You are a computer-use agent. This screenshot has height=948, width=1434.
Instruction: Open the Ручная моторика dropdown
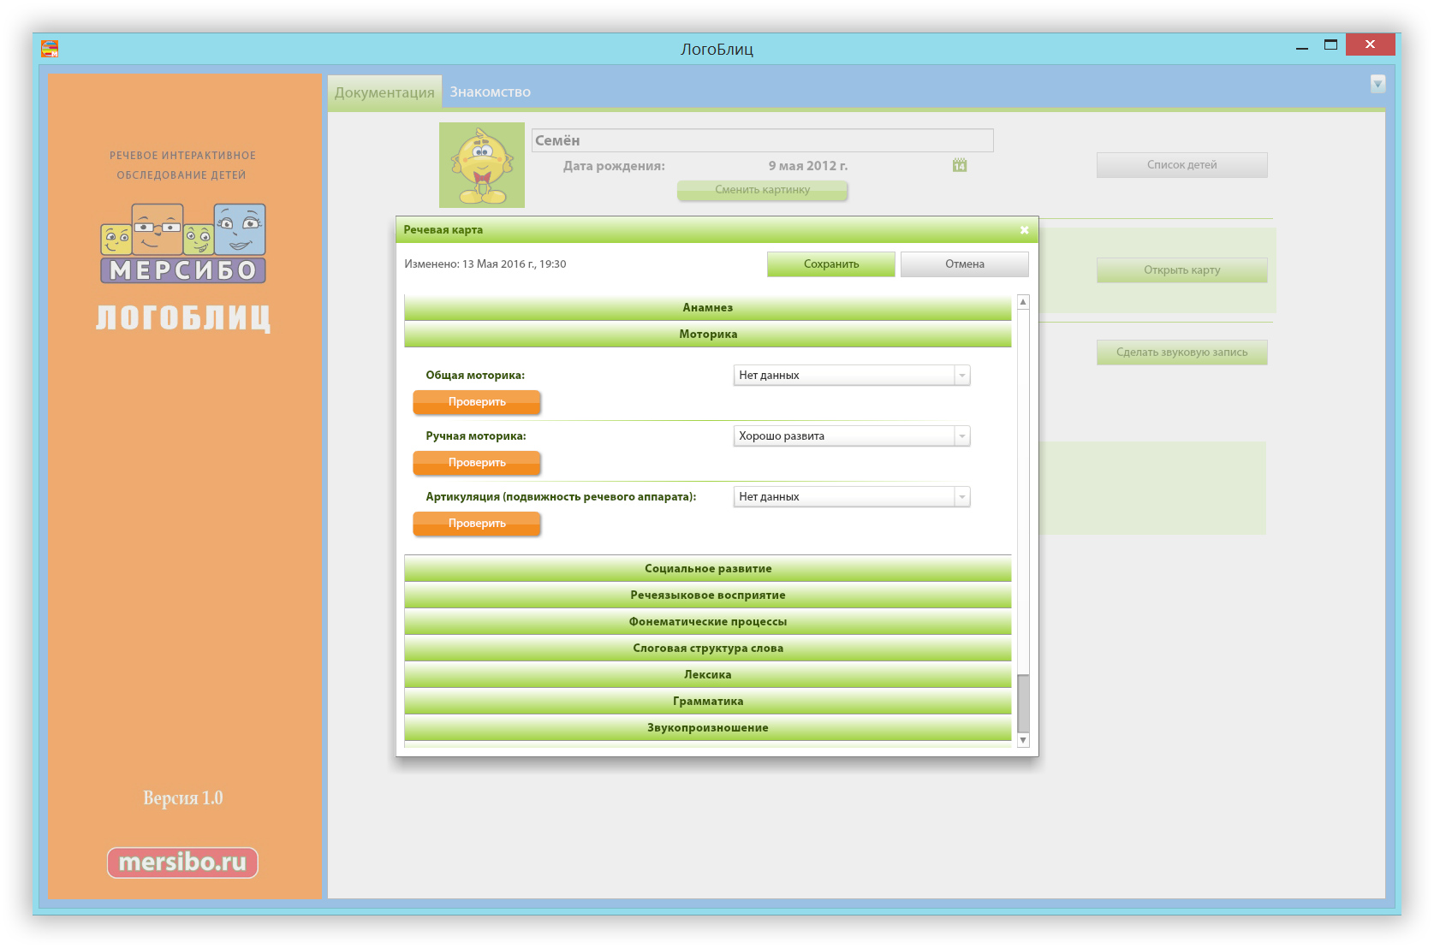pyautogui.click(x=852, y=436)
